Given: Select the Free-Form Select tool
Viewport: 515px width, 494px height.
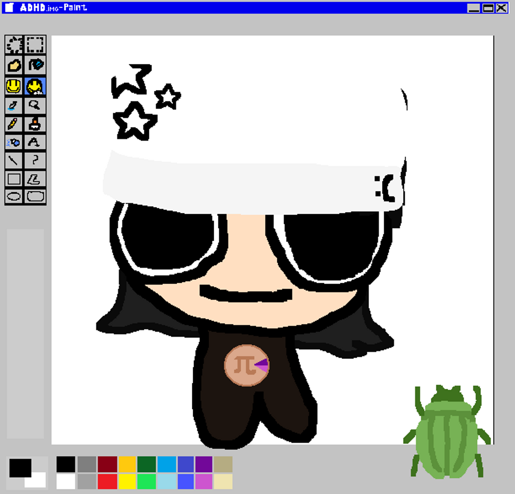Looking at the screenshot, I should click(x=15, y=45).
